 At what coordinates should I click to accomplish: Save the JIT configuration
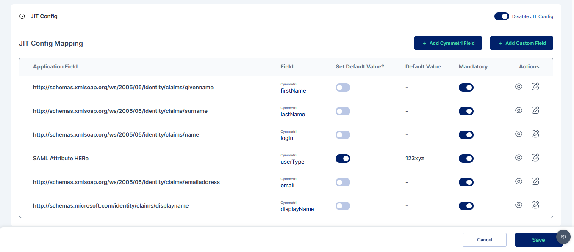tap(538, 240)
